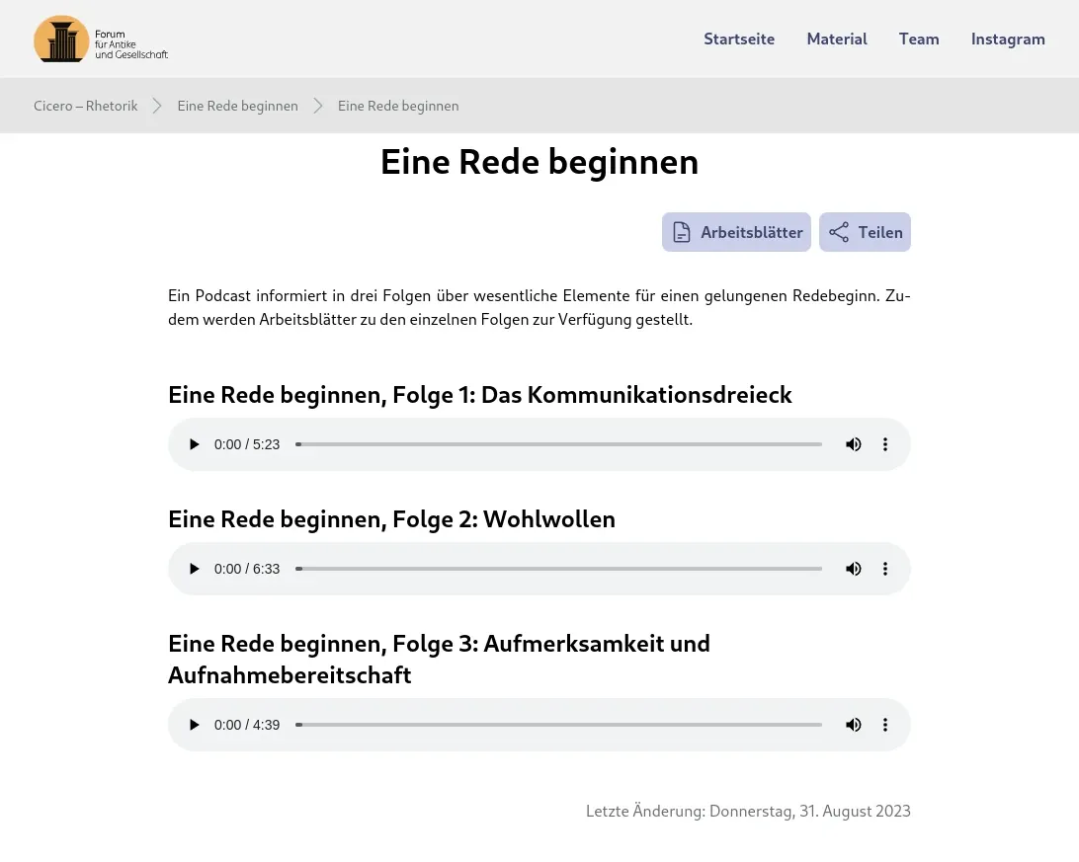This screenshot has height=862, width=1079.
Task: Mute audio on the Folge 2 player
Action: [853, 569]
